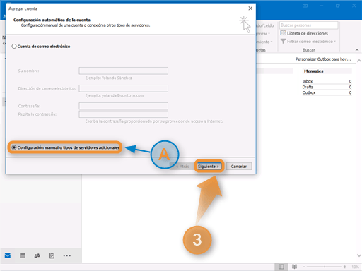Switch to Normal view in status bar
This screenshot has height=271, width=362.
coord(281,267)
